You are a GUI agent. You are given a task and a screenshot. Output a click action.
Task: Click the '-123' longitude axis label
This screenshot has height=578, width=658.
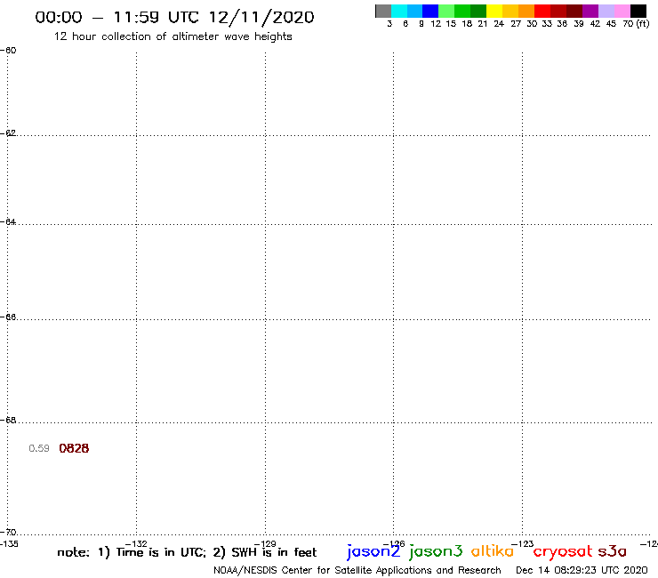(523, 544)
